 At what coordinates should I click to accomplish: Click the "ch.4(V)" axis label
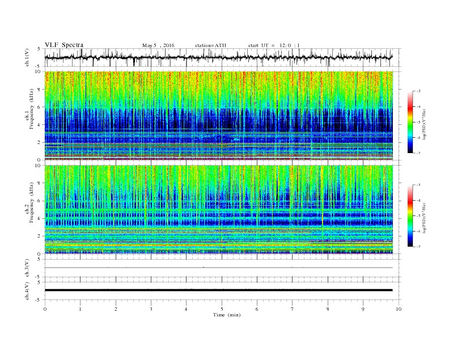click(x=27, y=291)
